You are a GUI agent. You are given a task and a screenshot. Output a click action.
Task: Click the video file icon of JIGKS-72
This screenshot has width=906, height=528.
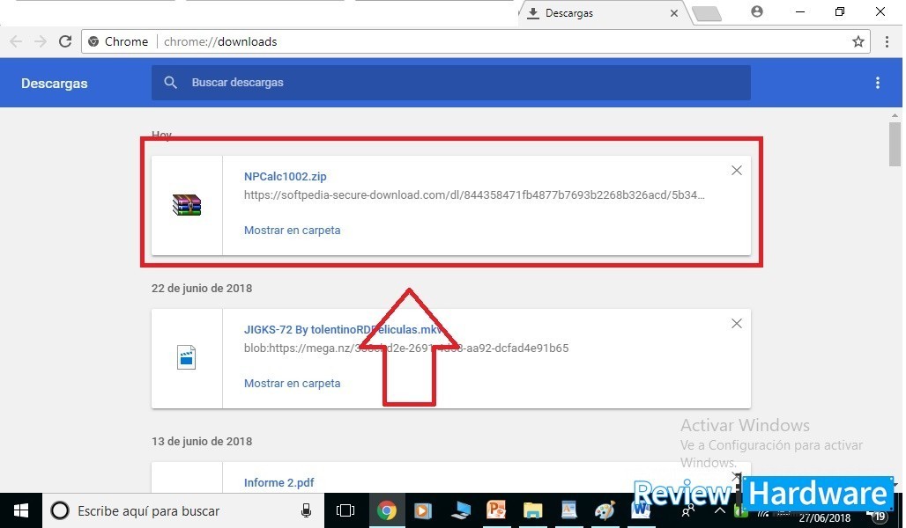tap(186, 357)
